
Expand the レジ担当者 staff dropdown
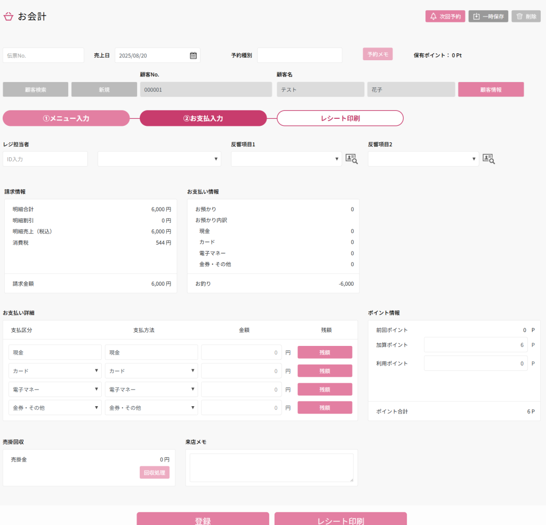(x=159, y=159)
